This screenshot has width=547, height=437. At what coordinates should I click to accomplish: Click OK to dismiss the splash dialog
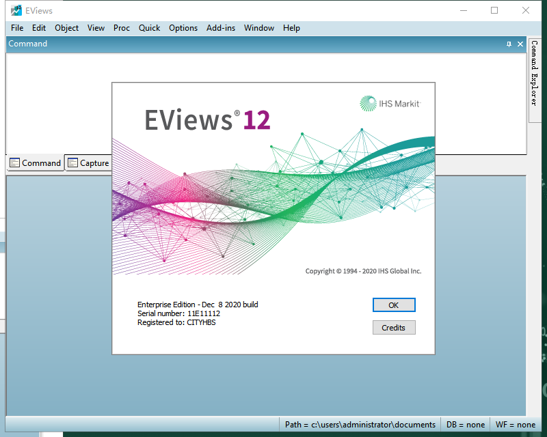[394, 305]
